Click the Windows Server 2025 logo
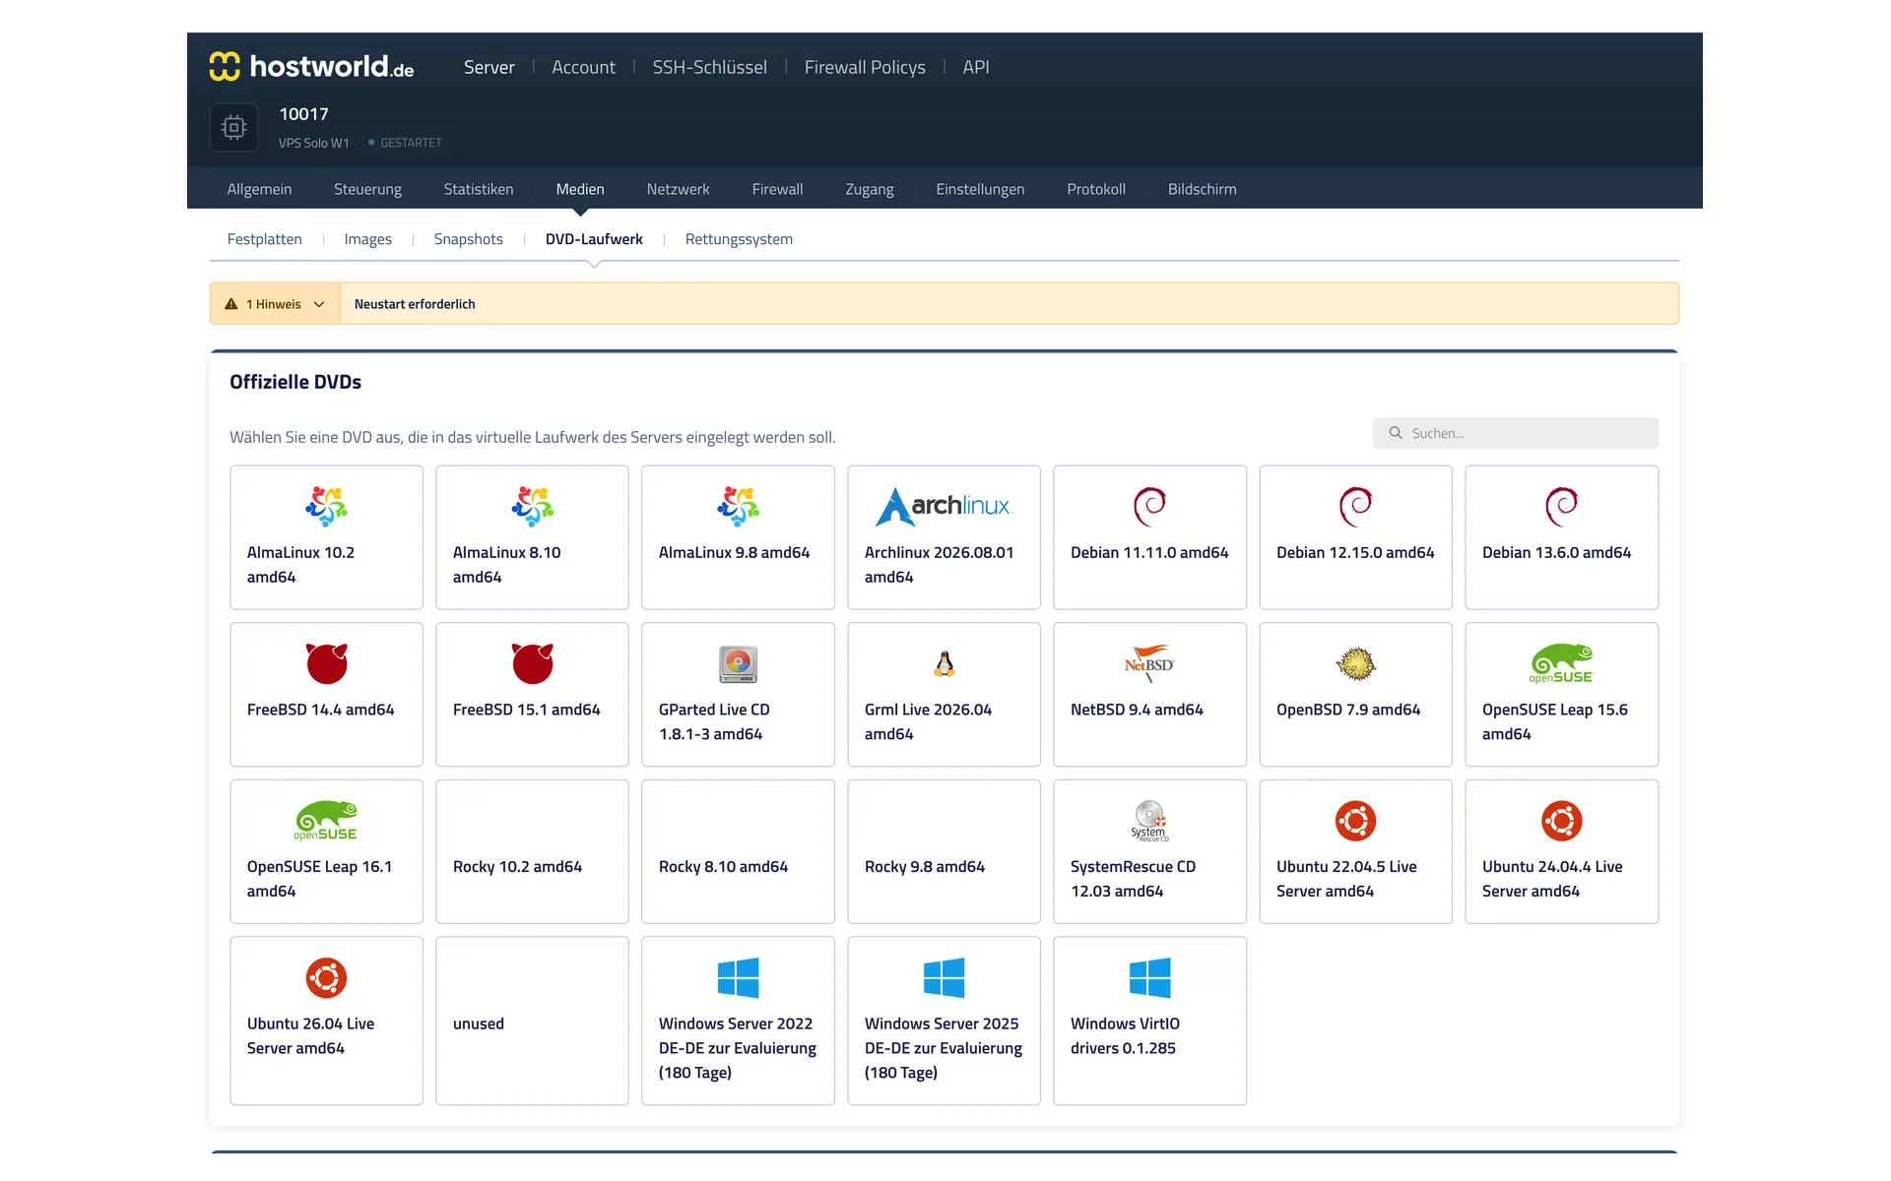This screenshot has height=1181, width=1891. click(x=944, y=978)
